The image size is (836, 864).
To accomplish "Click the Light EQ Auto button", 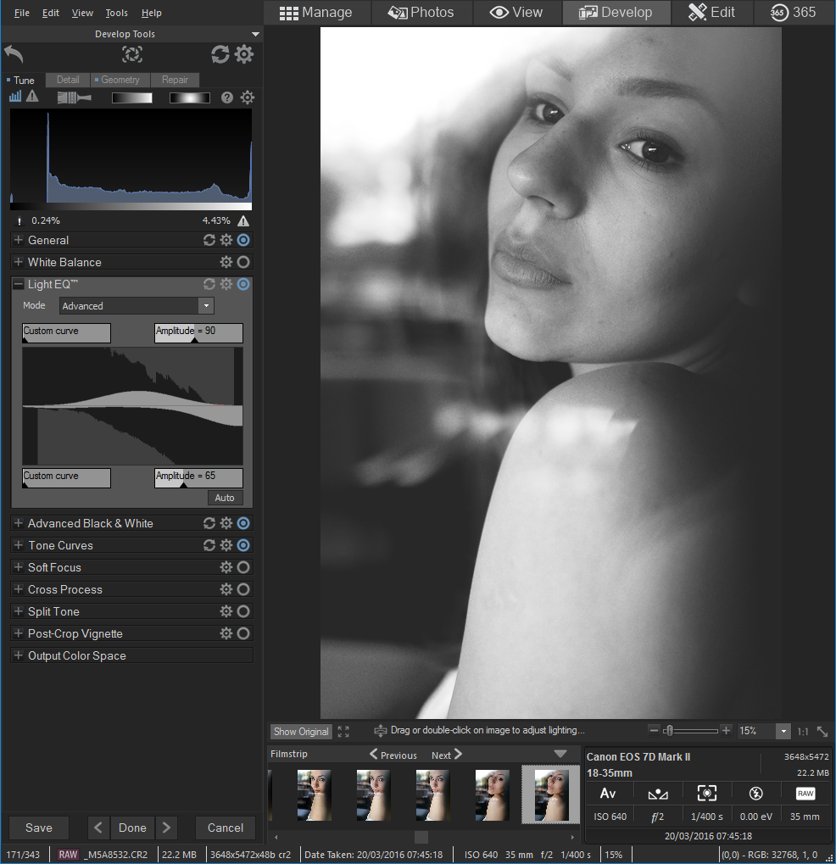I will coord(225,498).
